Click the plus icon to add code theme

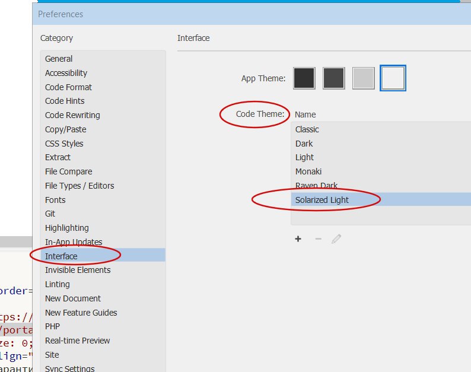[x=298, y=239]
